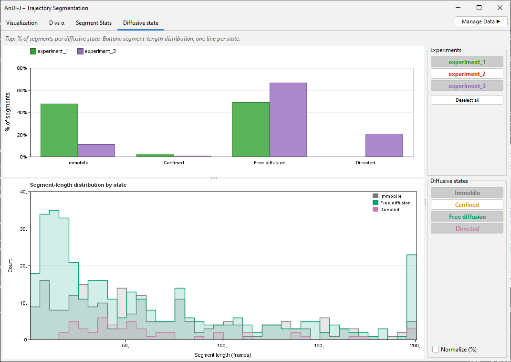Image resolution: width=511 pixels, height=362 pixels.
Task: Click the experiment_1 Immobile bar
Action: tap(59, 130)
